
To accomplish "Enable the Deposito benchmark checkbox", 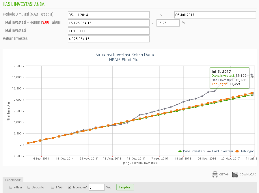I will tap(29, 187).
